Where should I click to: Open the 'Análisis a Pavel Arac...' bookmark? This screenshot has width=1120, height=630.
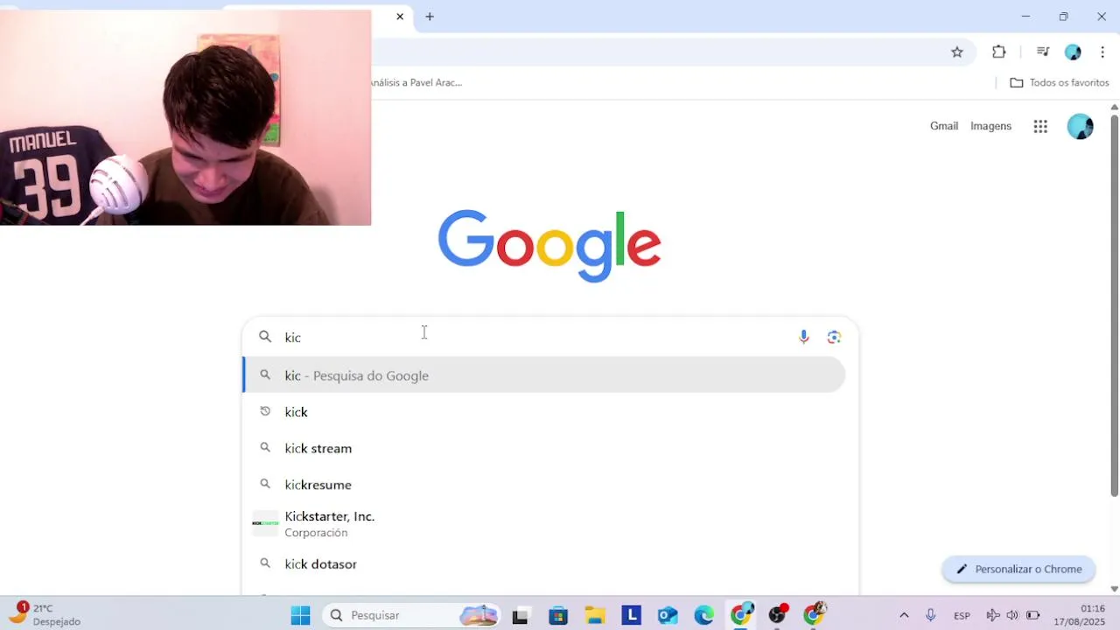click(416, 82)
